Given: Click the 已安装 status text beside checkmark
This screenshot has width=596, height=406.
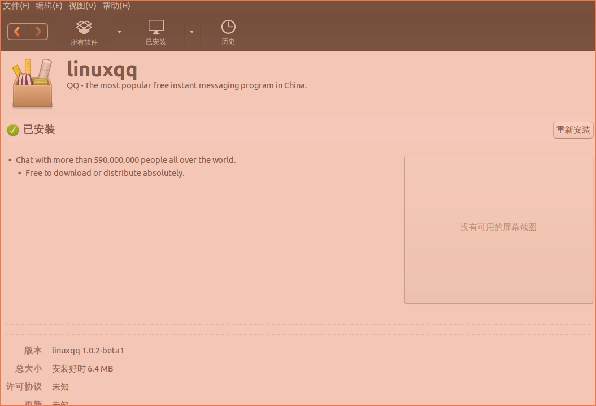Looking at the screenshot, I should (x=39, y=129).
